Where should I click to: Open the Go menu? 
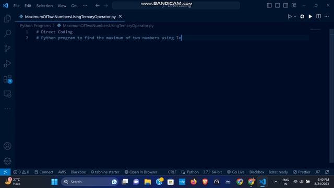pyautogui.click(x=74, y=6)
